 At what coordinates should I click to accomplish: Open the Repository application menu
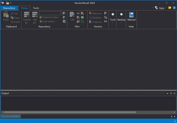pyautogui.click(x=9, y=8)
